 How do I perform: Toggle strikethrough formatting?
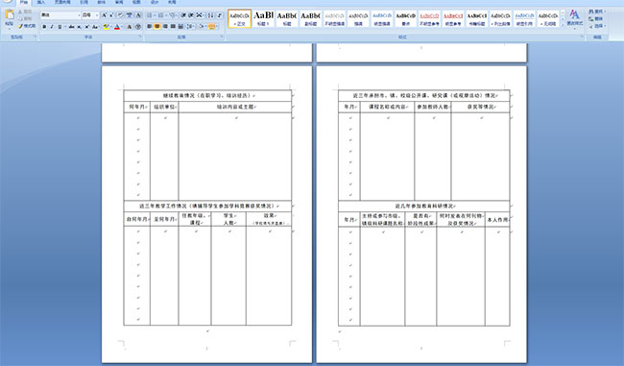[x=72, y=27]
